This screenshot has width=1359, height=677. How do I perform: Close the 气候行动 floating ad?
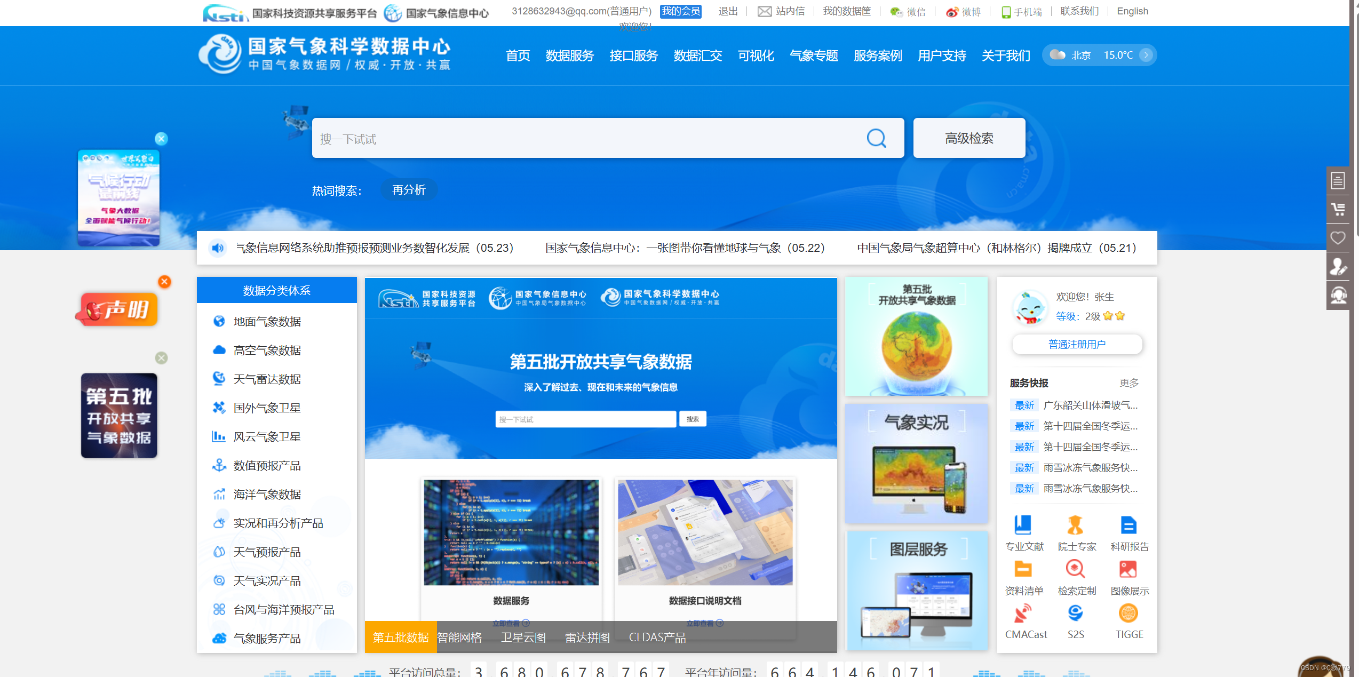[x=161, y=139]
